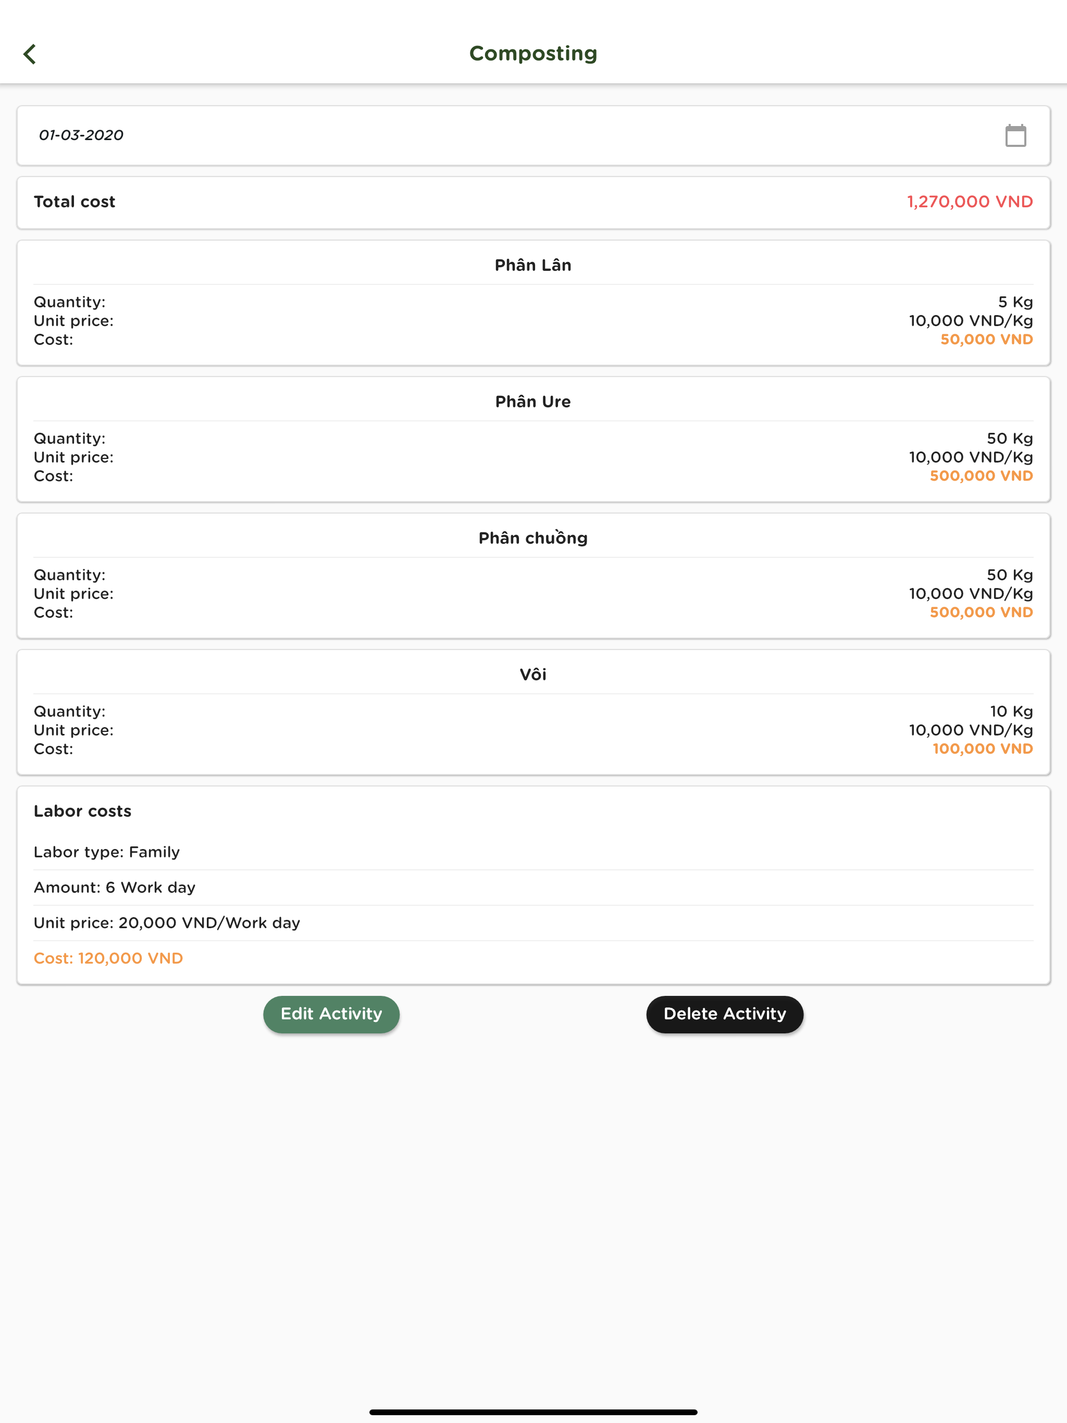The image size is (1067, 1423).
Task: Tap the 100,000 VND cost of Vôi
Action: 983,748
